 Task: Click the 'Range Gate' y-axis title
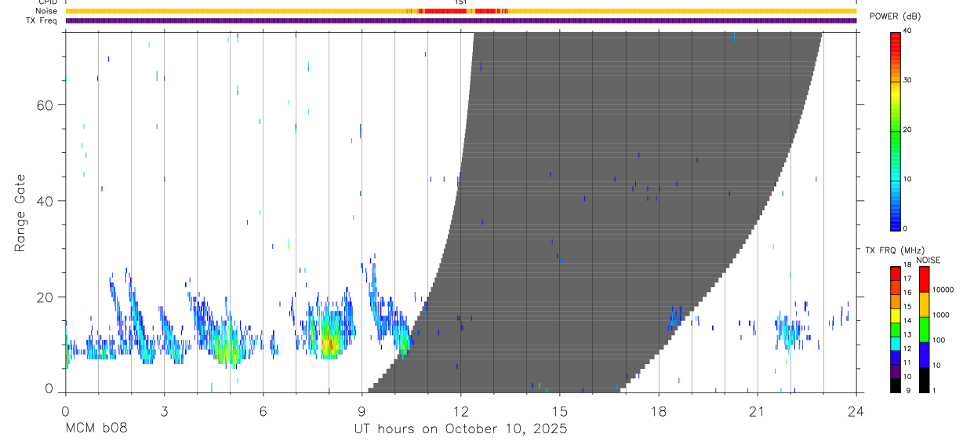pos(20,213)
